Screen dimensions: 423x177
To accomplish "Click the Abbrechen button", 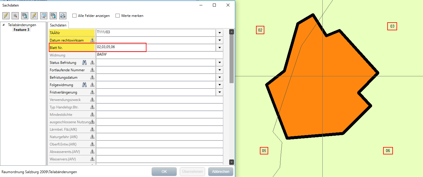I will [x=221, y=172].
